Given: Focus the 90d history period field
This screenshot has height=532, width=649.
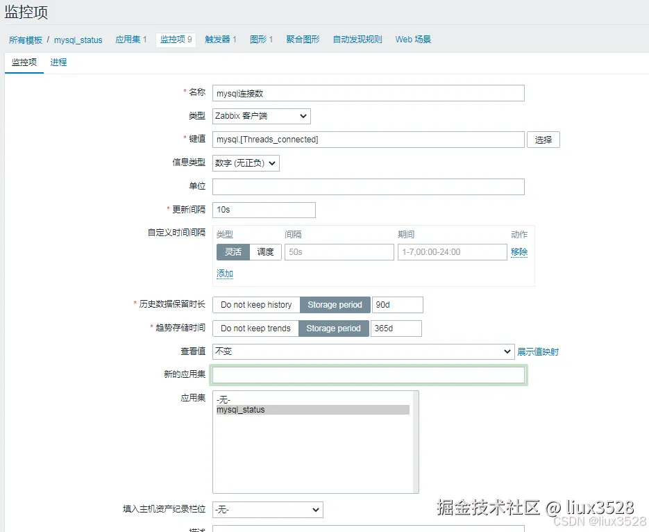Looking at the screenshot, I should (x=397, y=305).
